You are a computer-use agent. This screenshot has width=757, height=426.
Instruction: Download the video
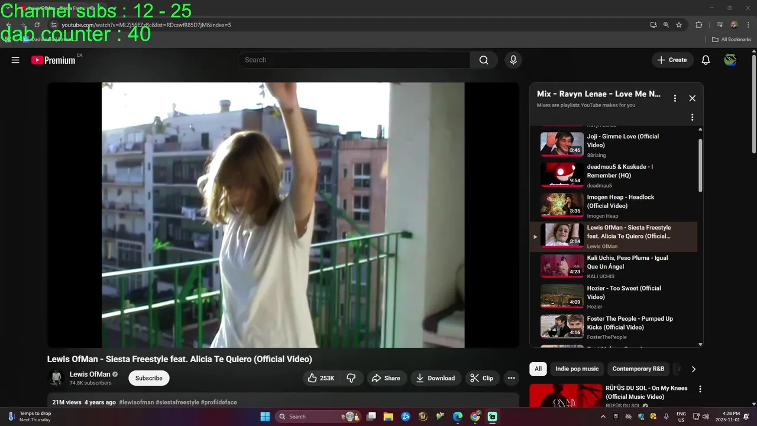pos(436,378)
